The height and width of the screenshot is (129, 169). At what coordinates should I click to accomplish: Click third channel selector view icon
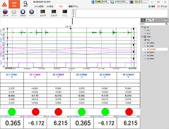pyautogui.click(x=152, y=20)
